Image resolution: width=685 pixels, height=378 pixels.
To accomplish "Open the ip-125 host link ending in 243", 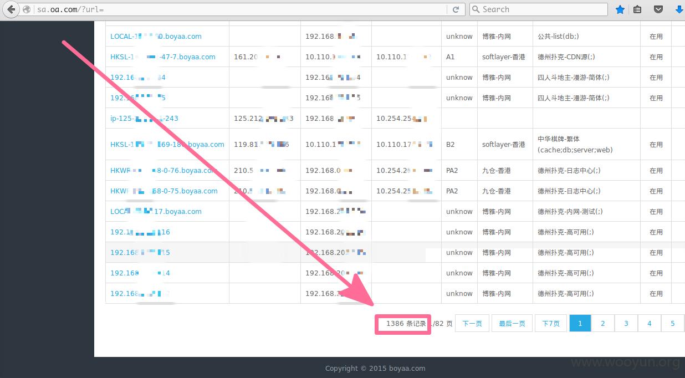I will point(144,119).
